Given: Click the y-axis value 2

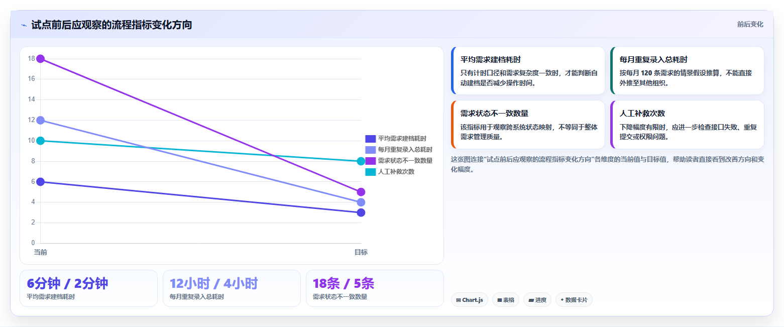Looking at the screenshot, I should tap(33, 223).
